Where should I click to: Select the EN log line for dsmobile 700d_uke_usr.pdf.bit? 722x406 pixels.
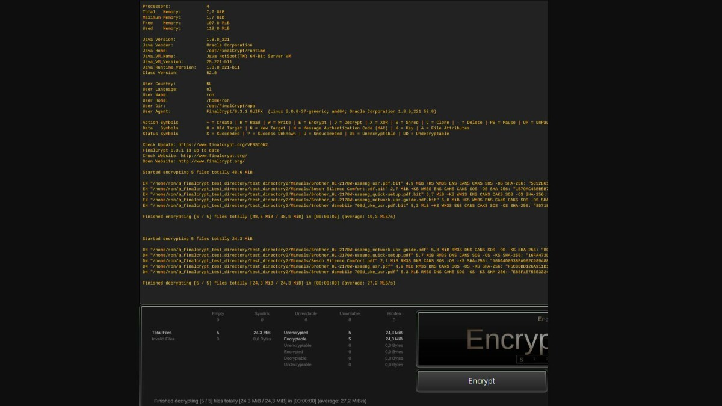[x=345, y=206]
